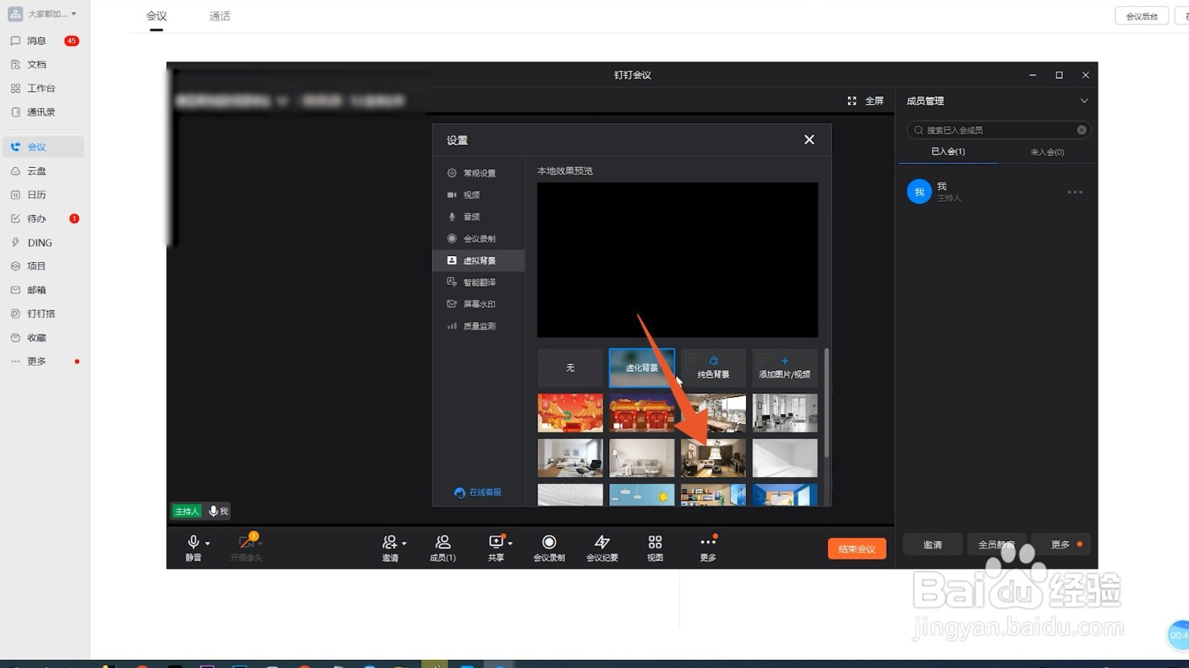1189x668 pixels.
Task: Click 添加图片/视频 to add a background
Action: point(785,367)
